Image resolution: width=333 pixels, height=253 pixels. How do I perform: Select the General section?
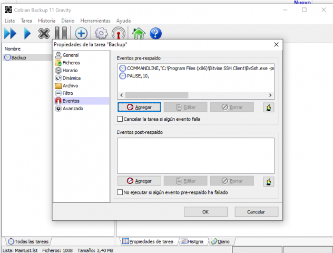[x=67, y=55]
